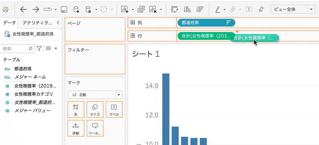Select the メジャー バリュー field
Screen dimensions: 319x145
pos(32,111)
